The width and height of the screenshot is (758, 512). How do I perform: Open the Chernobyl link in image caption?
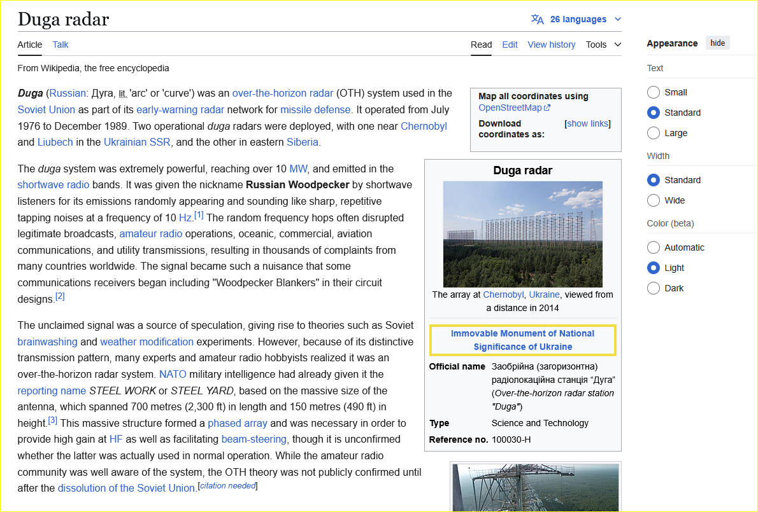pos(503,294)
